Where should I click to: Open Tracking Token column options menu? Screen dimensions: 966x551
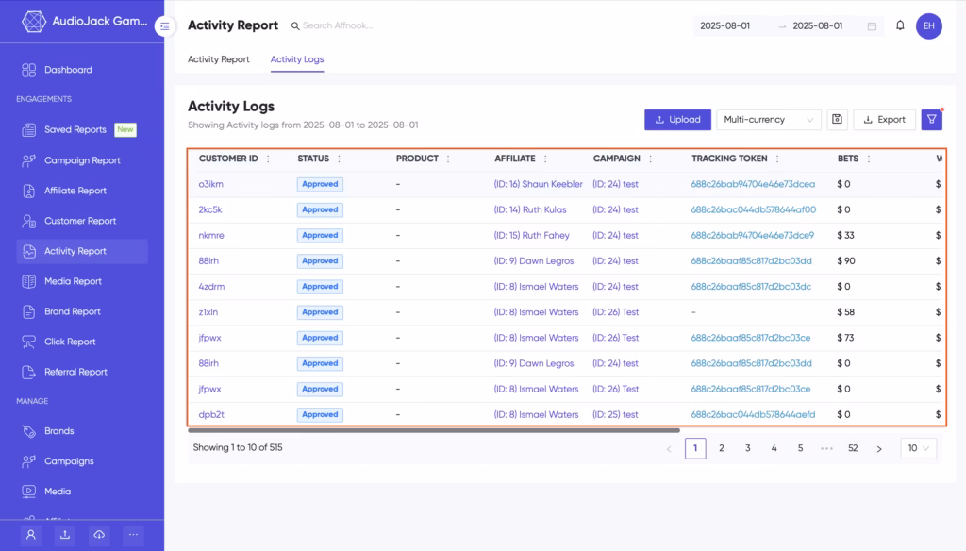777,159
